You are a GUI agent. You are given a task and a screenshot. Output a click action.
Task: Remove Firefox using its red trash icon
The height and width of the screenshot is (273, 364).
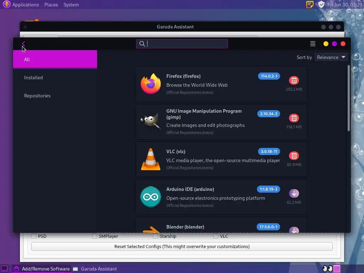click(294, 80)
